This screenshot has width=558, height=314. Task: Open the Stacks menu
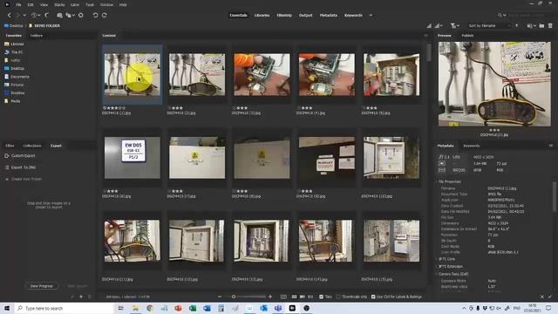pyautogui.click(x=59, y=4)
